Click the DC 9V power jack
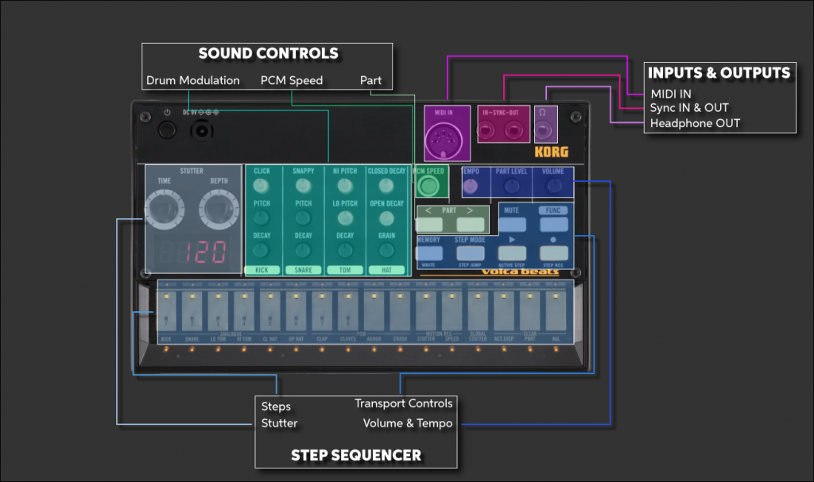The image size is (814, 482). tap(201, 131)
